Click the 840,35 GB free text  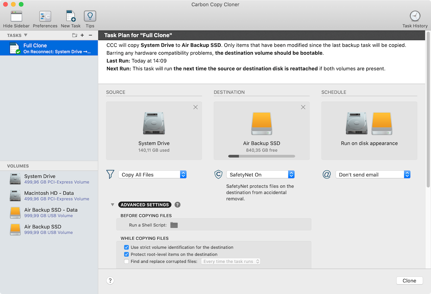pyautogui.click(x=261, y=150)
